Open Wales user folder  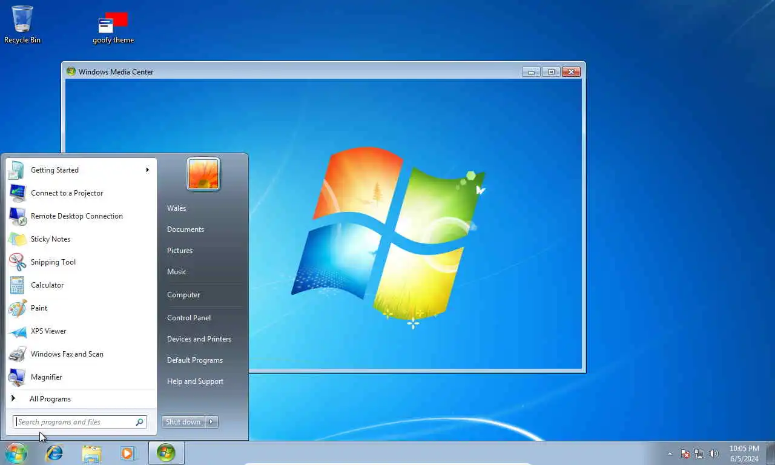[x=177, y=208]
